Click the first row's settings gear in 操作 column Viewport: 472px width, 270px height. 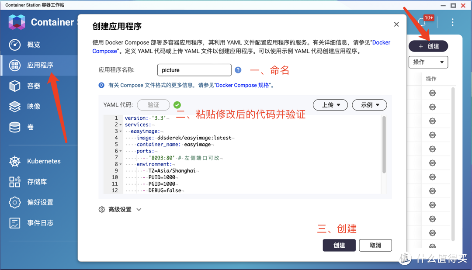433,93
